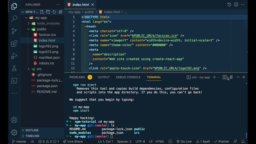Open the Run and Debug view
Viewport: 256px width, 144px height.
click(x=14, y=56)
